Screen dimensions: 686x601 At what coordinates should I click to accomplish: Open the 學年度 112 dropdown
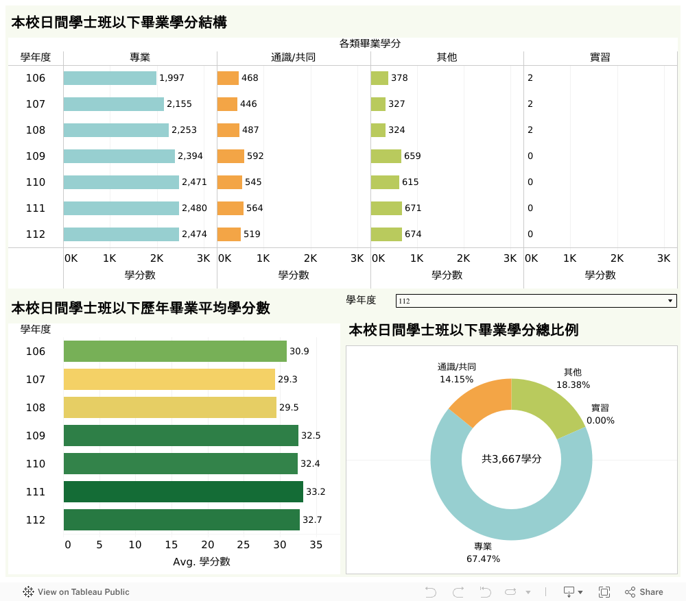[x=536, y=301]
